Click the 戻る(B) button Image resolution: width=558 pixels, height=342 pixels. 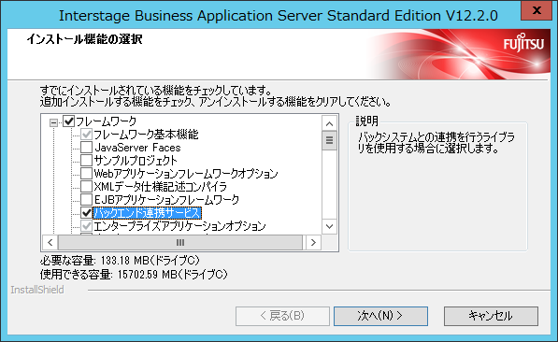pos(282,316)
